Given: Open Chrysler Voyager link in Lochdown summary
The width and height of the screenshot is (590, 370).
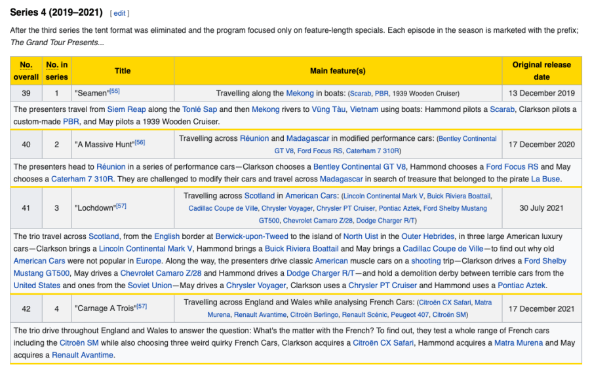Looking at the screenshot, I should click(x=256, y=286).
